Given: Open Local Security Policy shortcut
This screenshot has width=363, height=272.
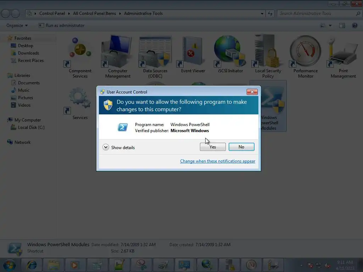Looking at the screenshot, I should click(x=268, y=57).
